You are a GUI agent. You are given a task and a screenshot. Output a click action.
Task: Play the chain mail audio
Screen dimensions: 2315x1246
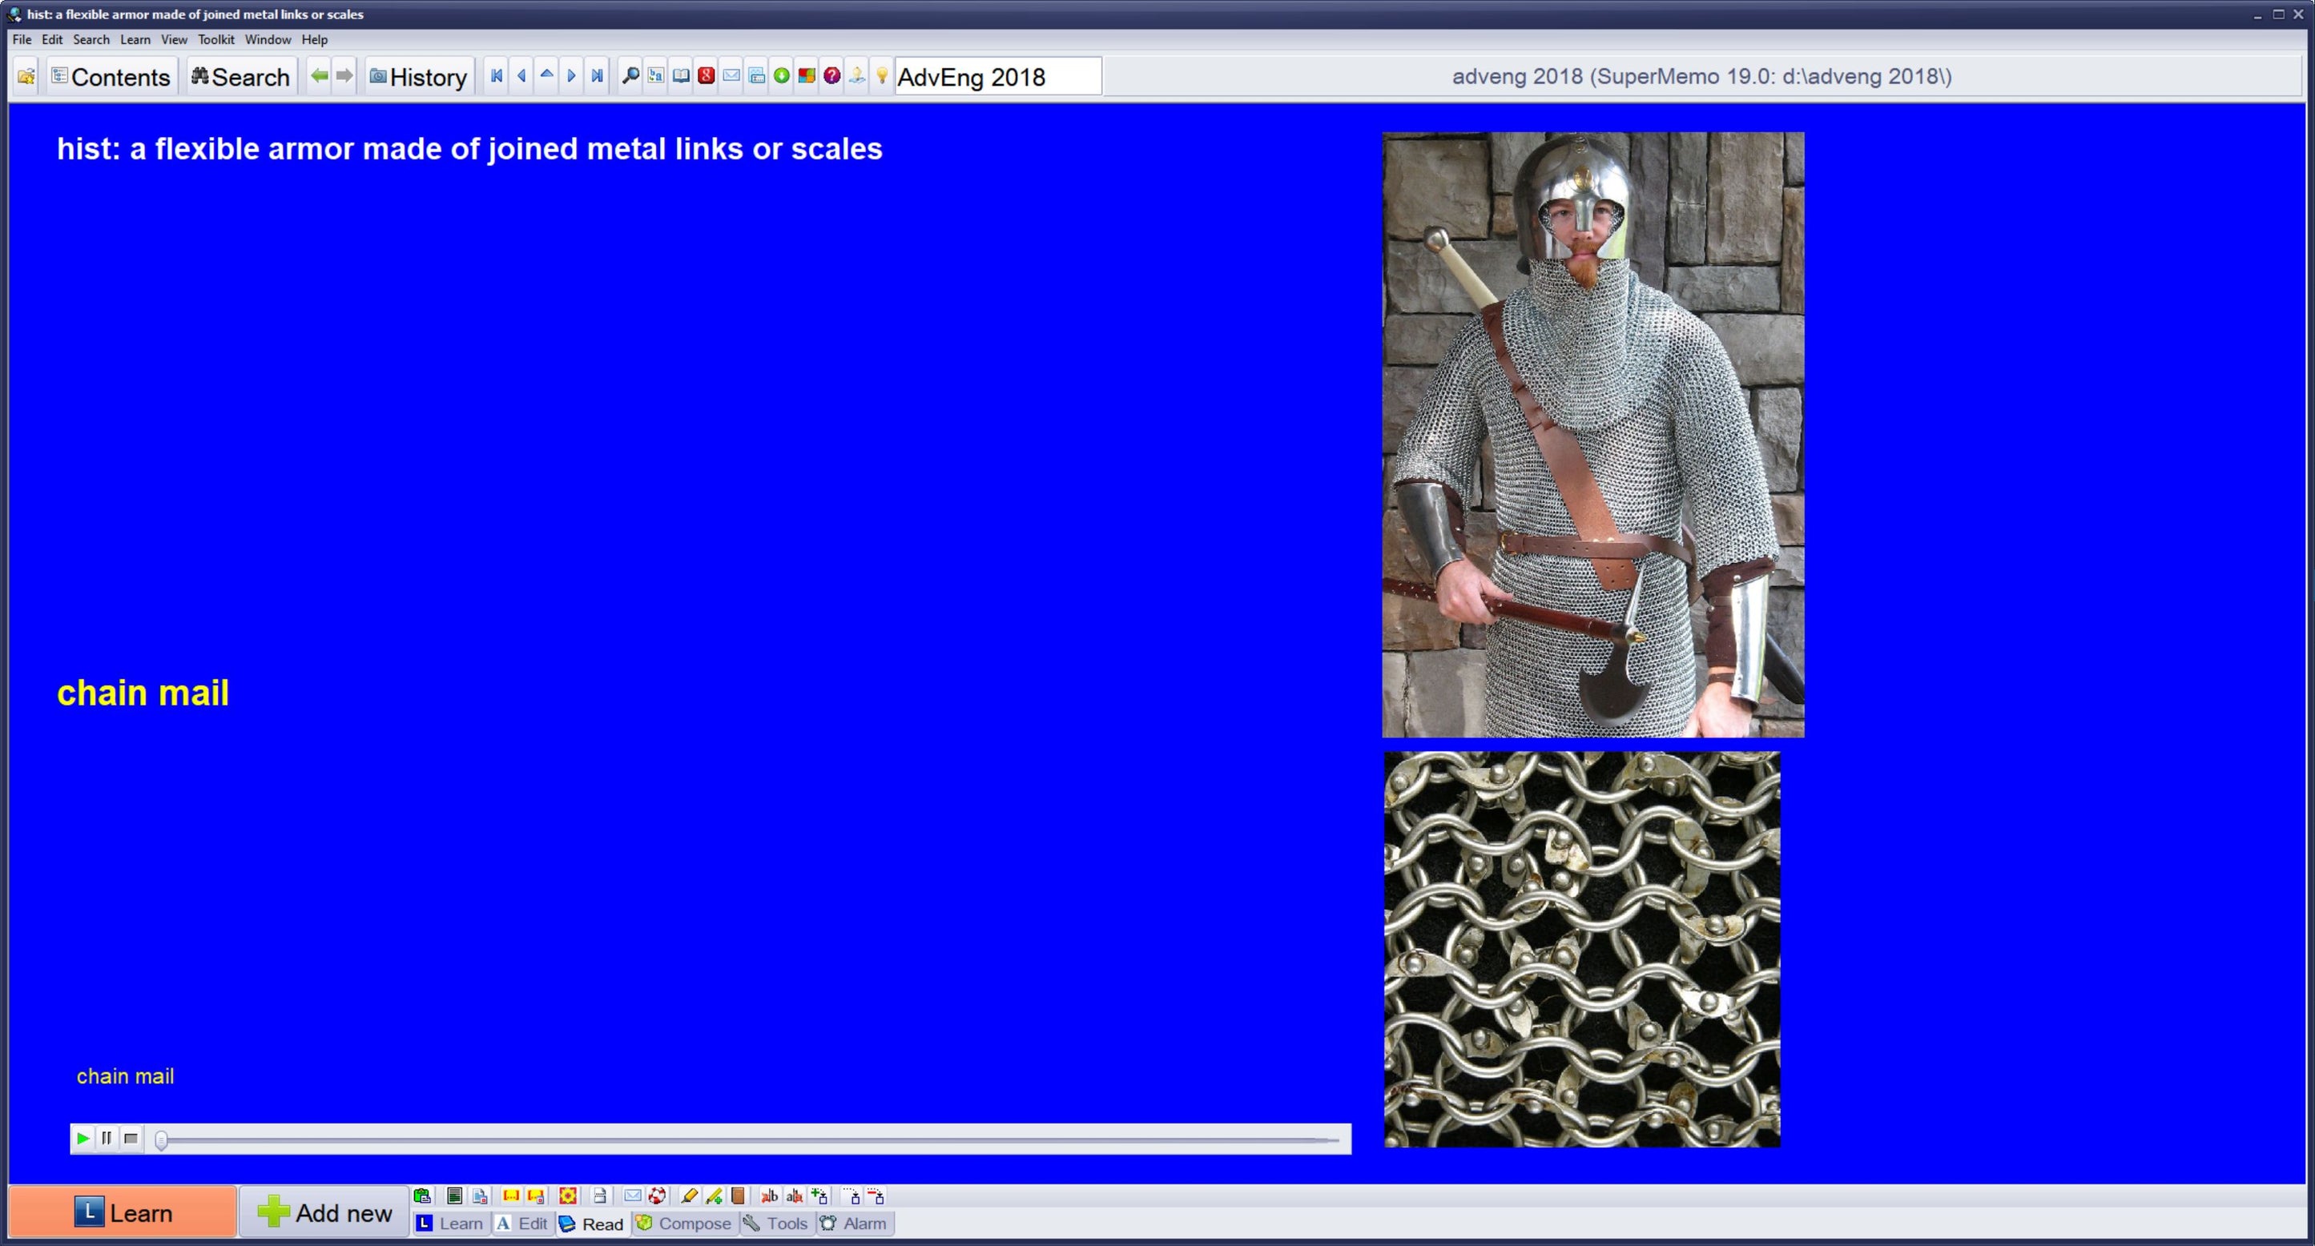tap(83, 1138)
